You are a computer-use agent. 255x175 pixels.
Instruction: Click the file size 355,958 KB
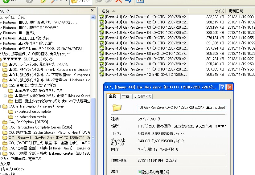(x=215, y=54)
